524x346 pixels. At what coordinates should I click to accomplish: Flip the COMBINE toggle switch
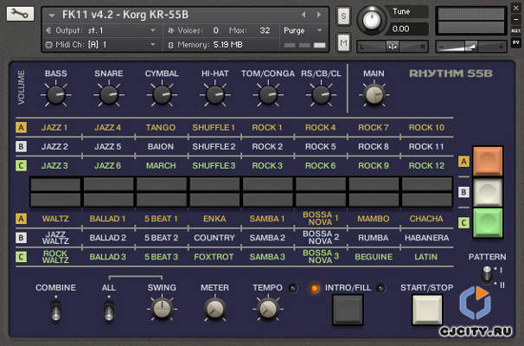56,311
